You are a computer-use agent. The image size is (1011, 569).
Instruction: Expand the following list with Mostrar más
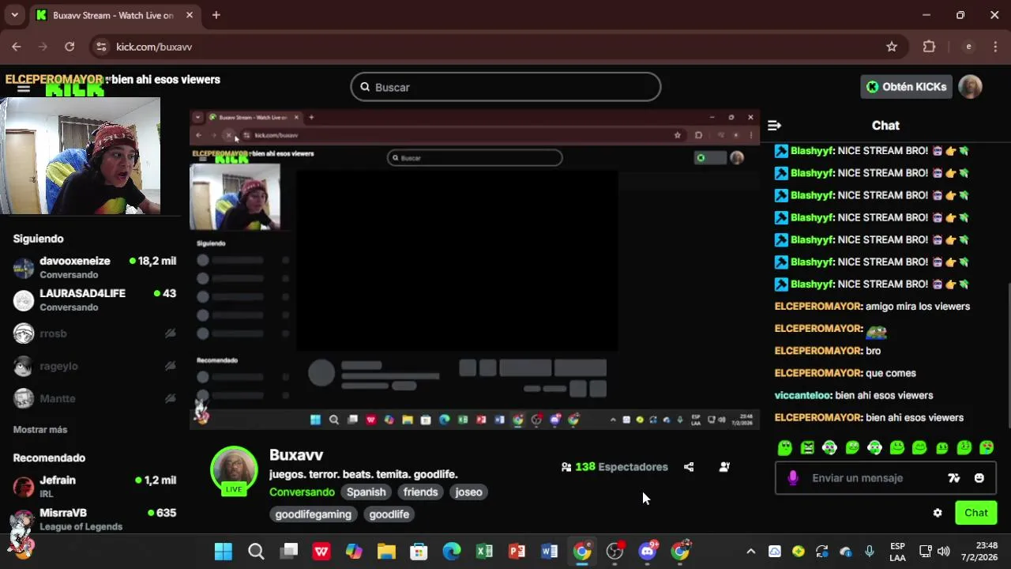40,429
